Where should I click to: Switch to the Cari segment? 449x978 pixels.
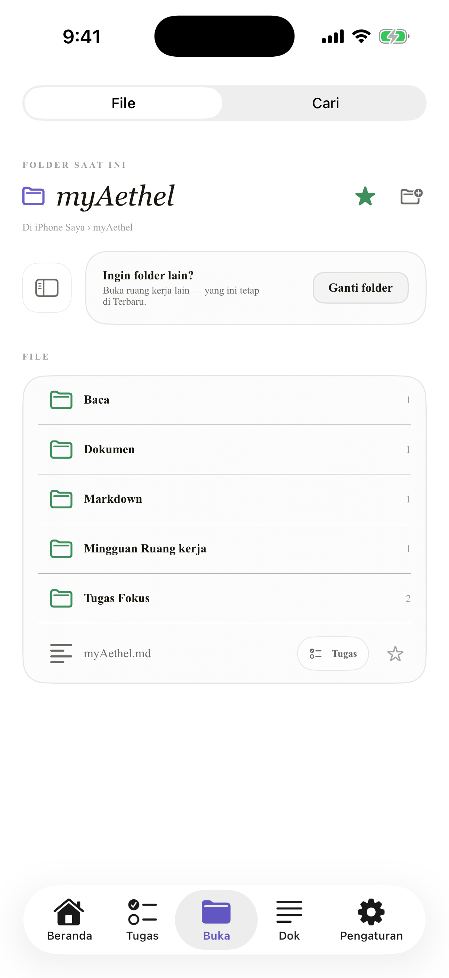click(325, 103)
